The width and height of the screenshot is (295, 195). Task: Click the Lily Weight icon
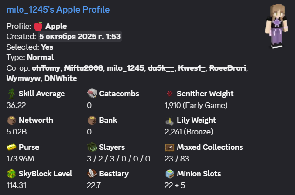click(170, 120)
